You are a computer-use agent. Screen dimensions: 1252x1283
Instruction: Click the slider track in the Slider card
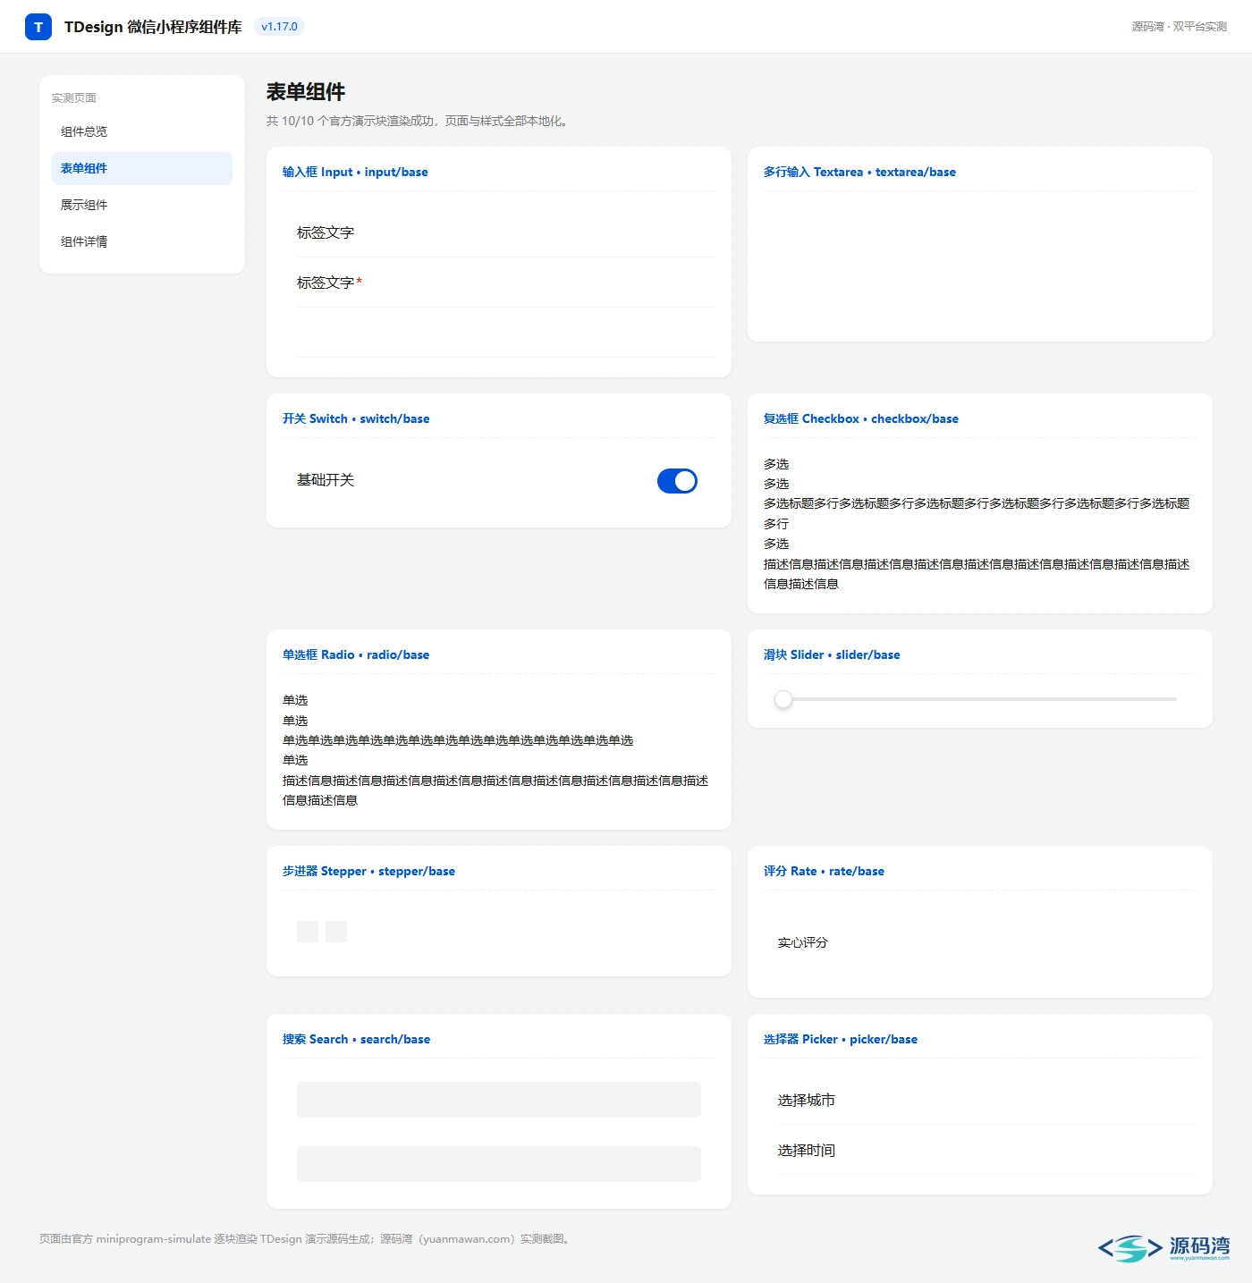point(979,699)
